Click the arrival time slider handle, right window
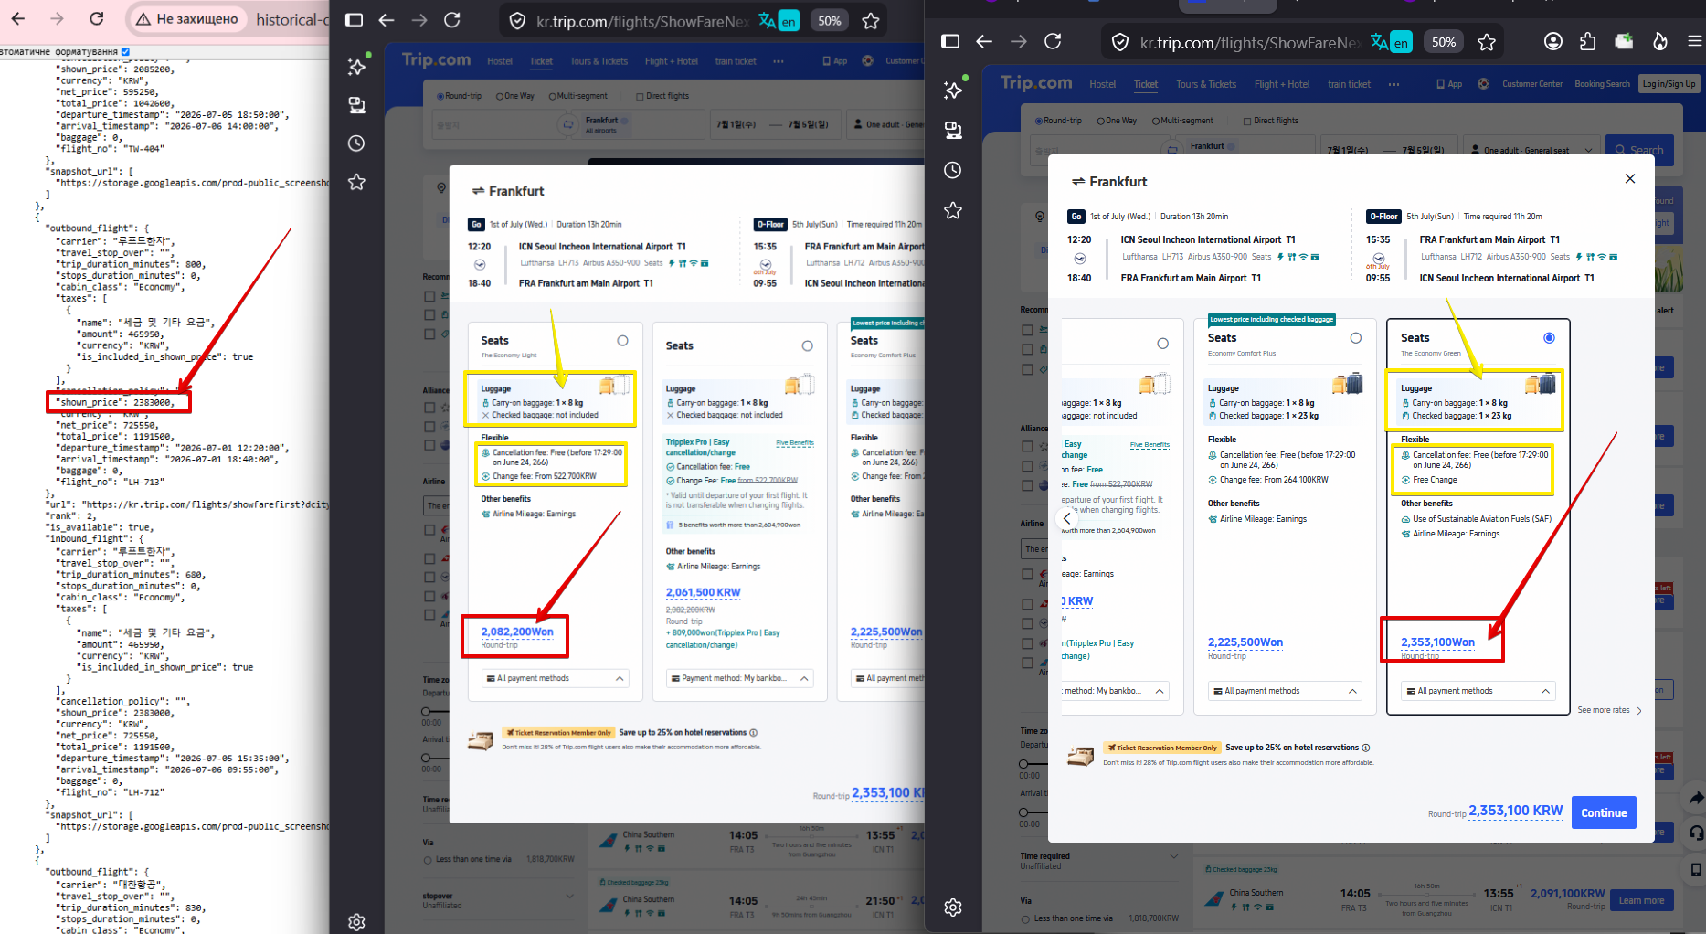The width and height of the screenshot is (1706, 934). (x=1023, y=812)
